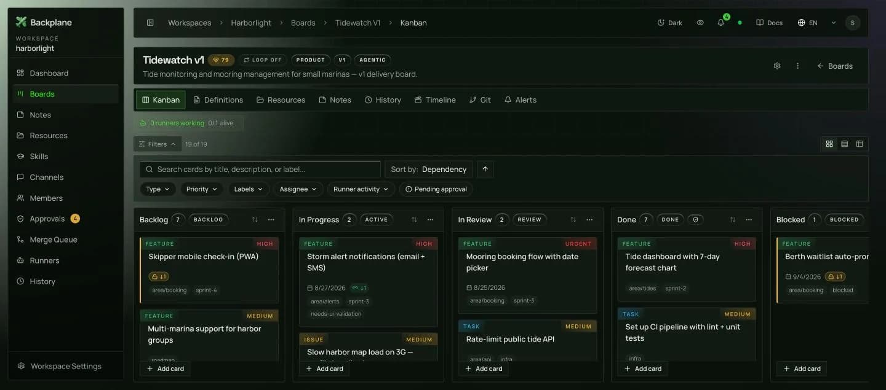The image size is (886, 390).
Task: Collapse the Filters panel
Action: tap(158, 144)
